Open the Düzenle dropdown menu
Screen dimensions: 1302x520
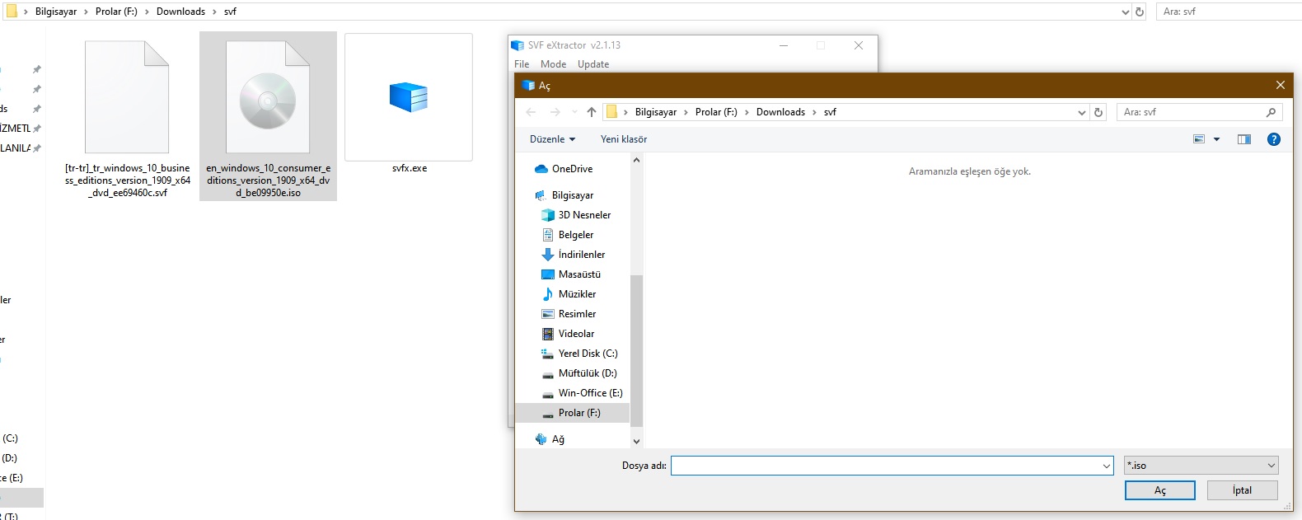coord(552,139)
